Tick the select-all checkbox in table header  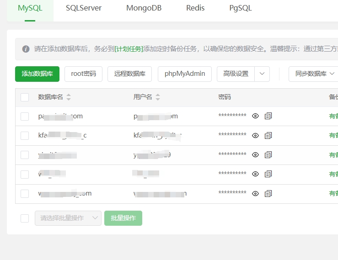tap(25, 97)
